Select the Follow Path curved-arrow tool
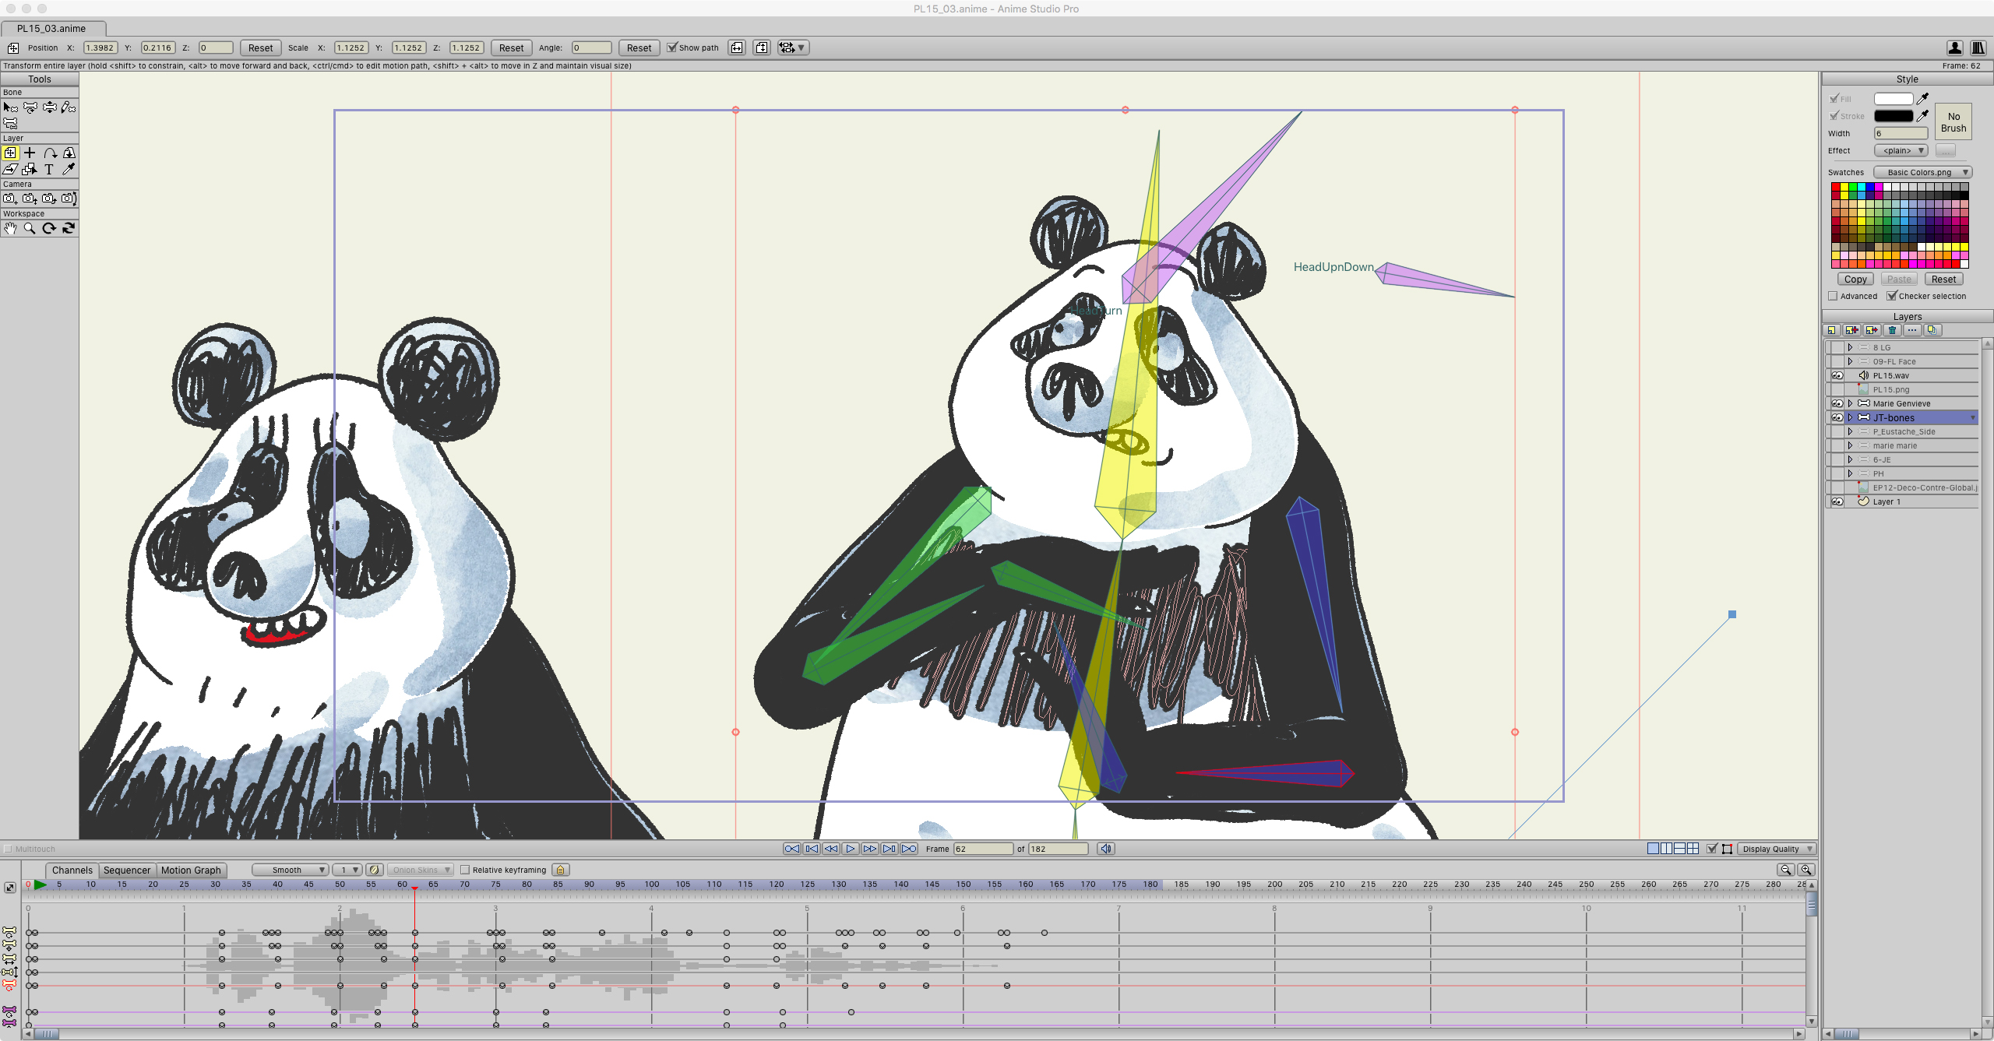The height and width of the screenshot is (1041, 1994). (x=49, y=153)
